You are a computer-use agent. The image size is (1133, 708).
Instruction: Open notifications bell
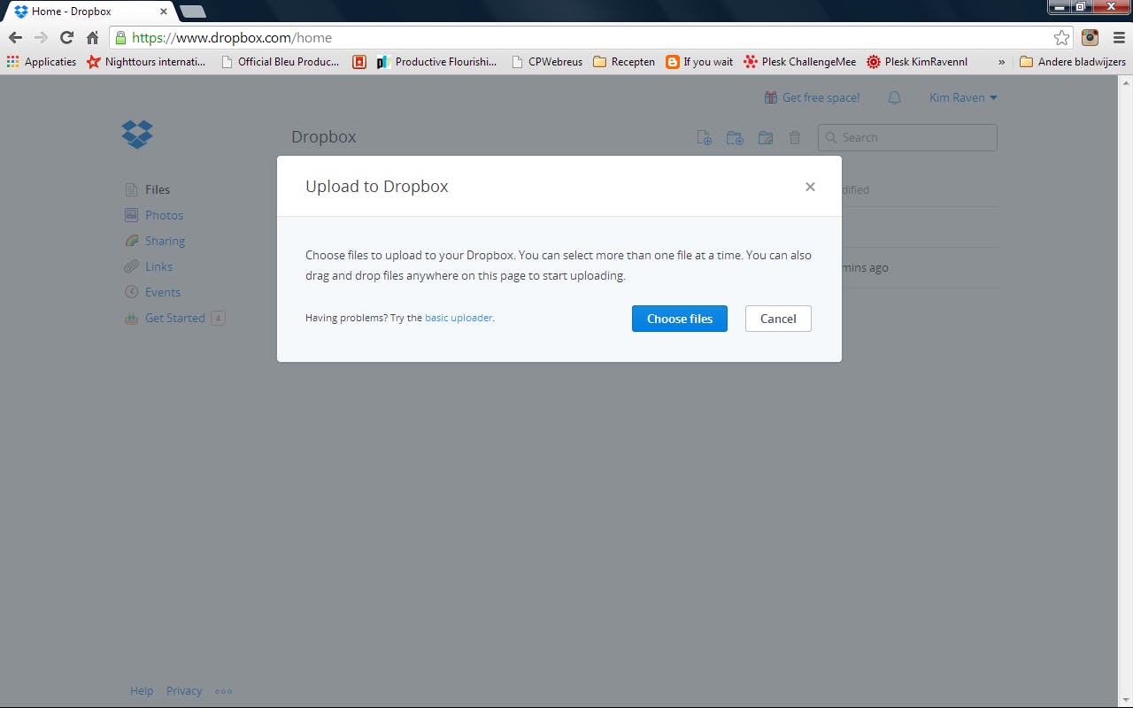(894, 97)
